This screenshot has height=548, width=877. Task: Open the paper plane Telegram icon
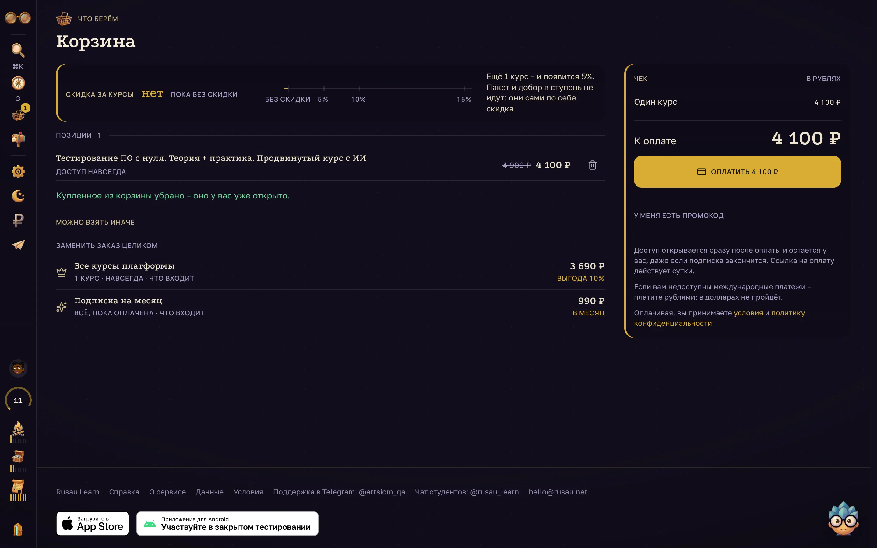point(18,245)
